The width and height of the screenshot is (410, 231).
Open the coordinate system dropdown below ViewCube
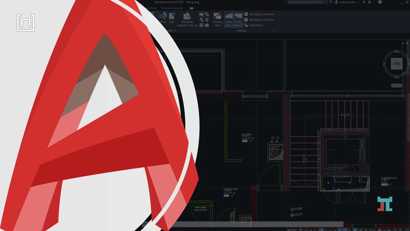tap(396, 86)
